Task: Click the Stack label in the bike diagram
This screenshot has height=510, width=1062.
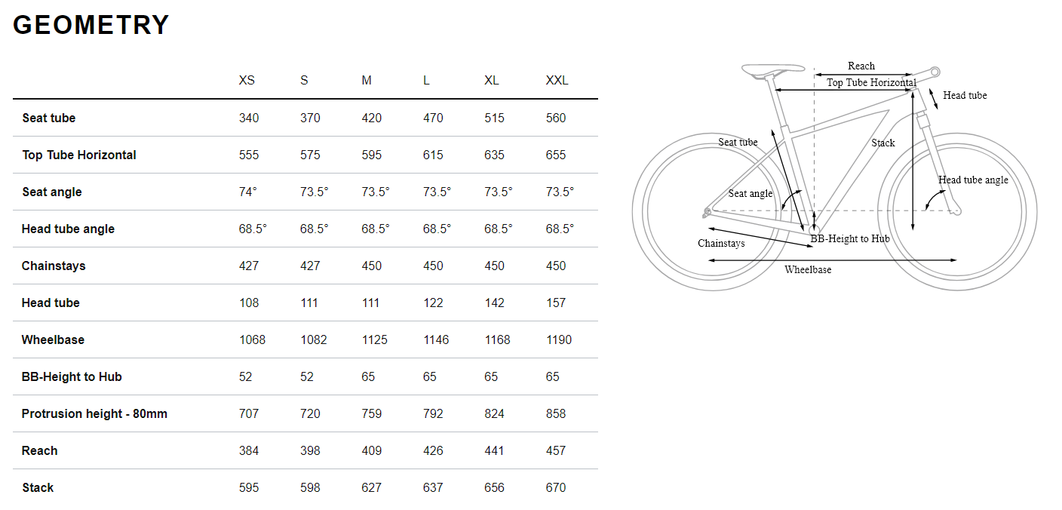Action: pyautogui.click(x=883, y=143)
